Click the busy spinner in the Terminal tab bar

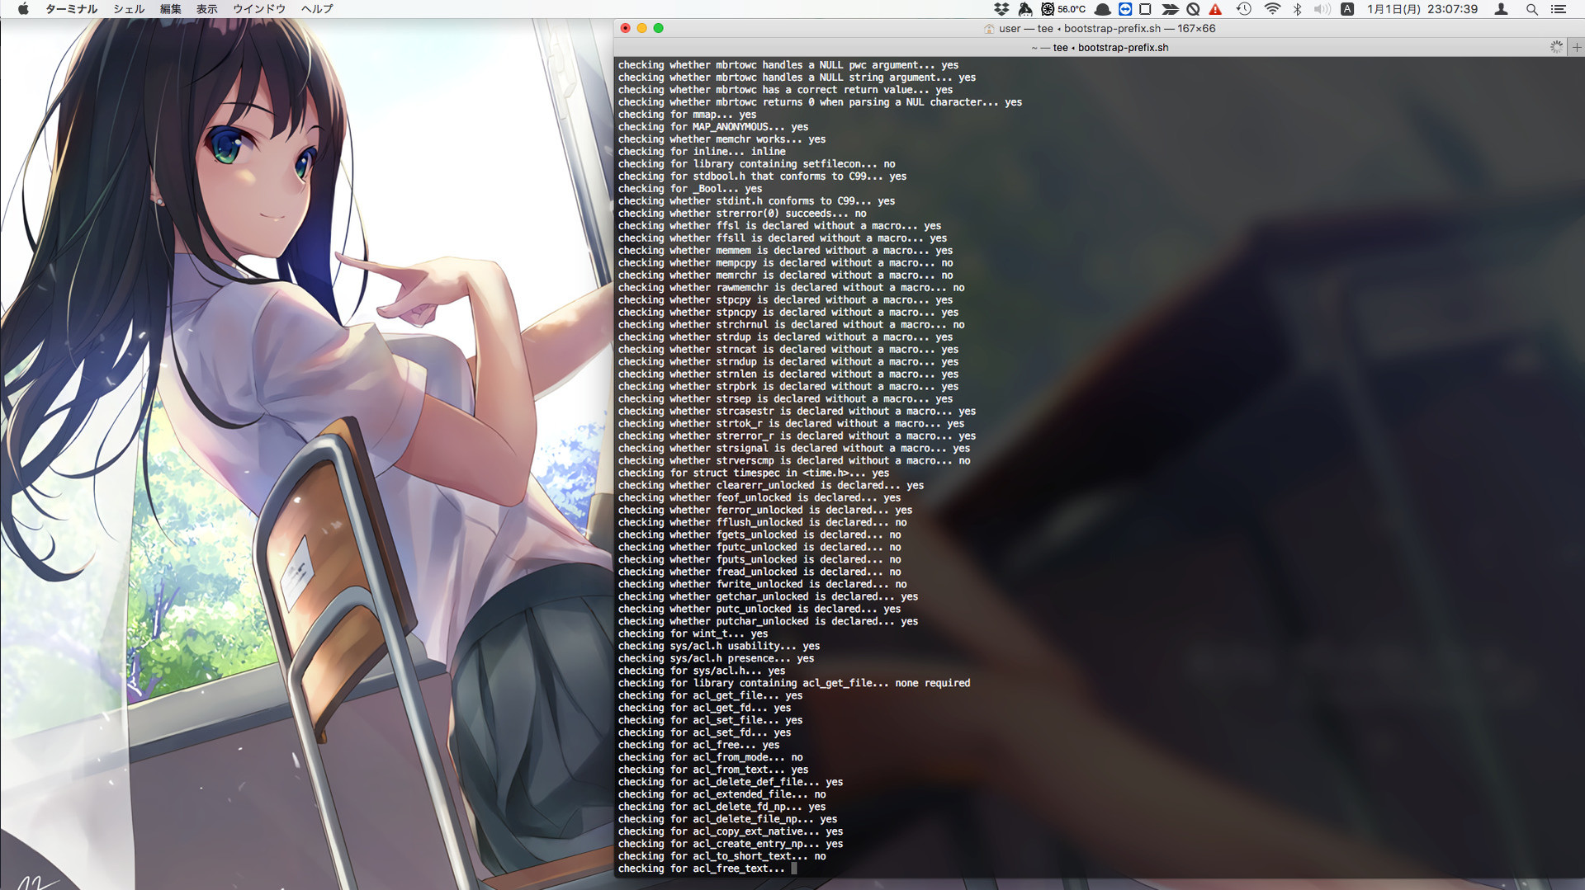point(1556,47)
